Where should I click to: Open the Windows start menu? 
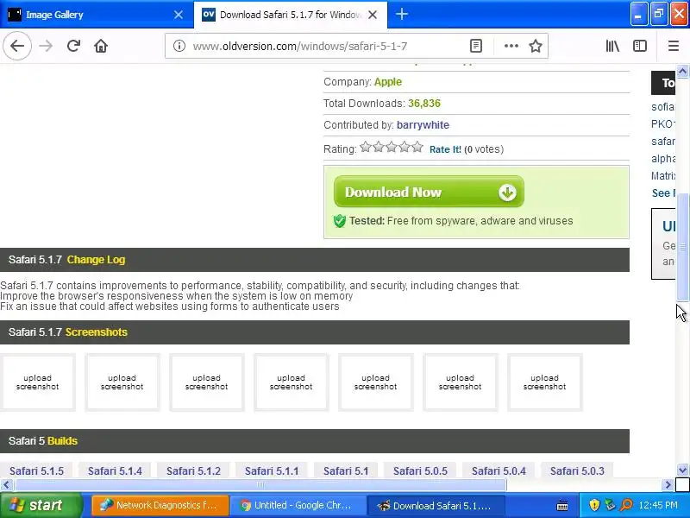(x=41, y=505)
